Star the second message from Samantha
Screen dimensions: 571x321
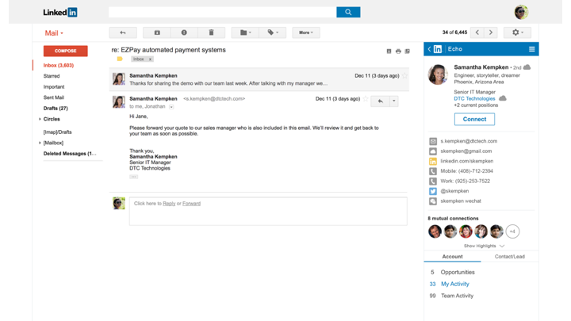tap(366, 99)
